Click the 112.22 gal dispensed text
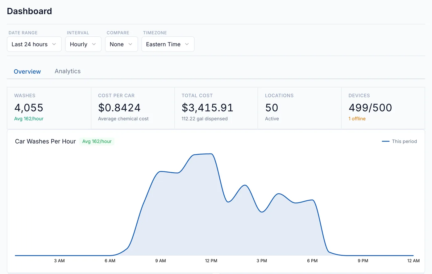The height and width of the screenshot is (274, 432). (x=205, y=119)
